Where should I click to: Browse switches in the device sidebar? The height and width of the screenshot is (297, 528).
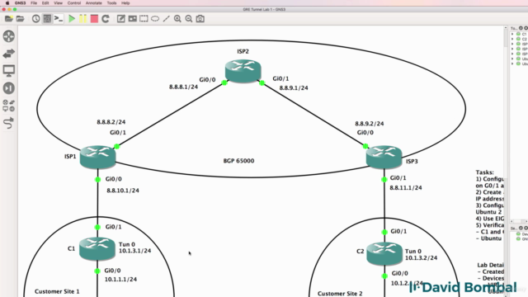[9, 54]
